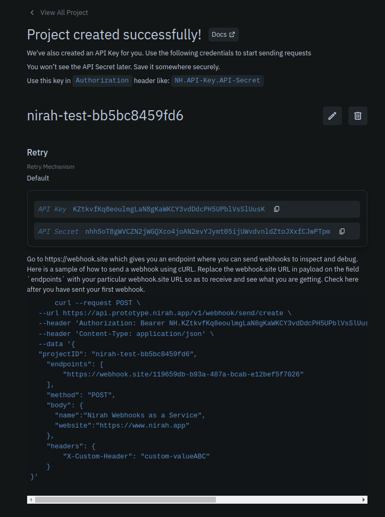Click the Default retry mechanism label
The width and height of the screenshot is (385, 517).
[x=37, y=178]
